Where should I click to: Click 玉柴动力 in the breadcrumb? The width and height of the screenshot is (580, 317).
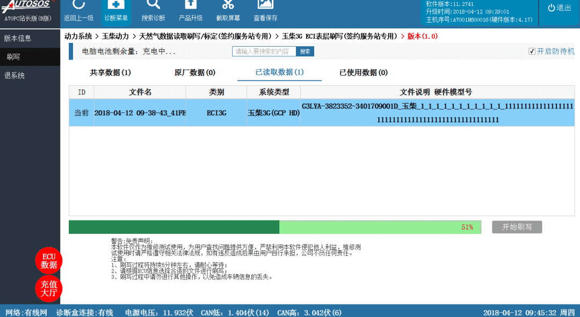click(x=115, y=36)
